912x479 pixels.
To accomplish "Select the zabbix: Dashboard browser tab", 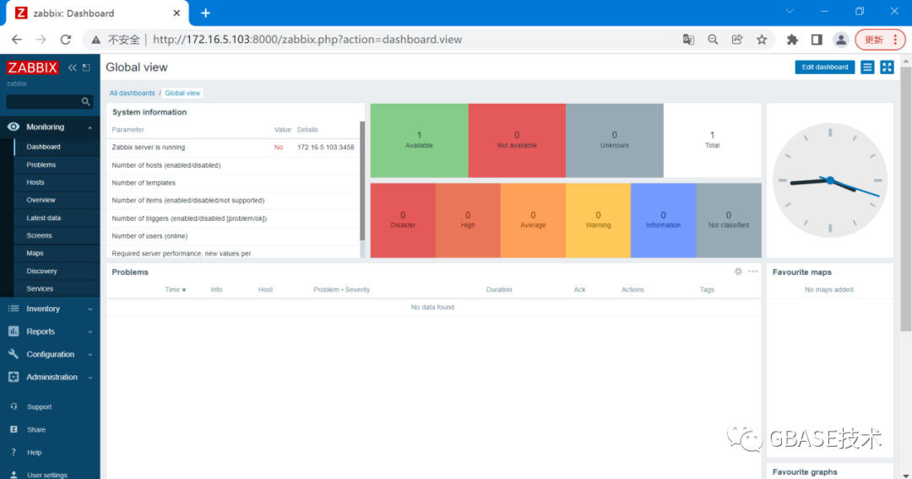I will (98, 13).
